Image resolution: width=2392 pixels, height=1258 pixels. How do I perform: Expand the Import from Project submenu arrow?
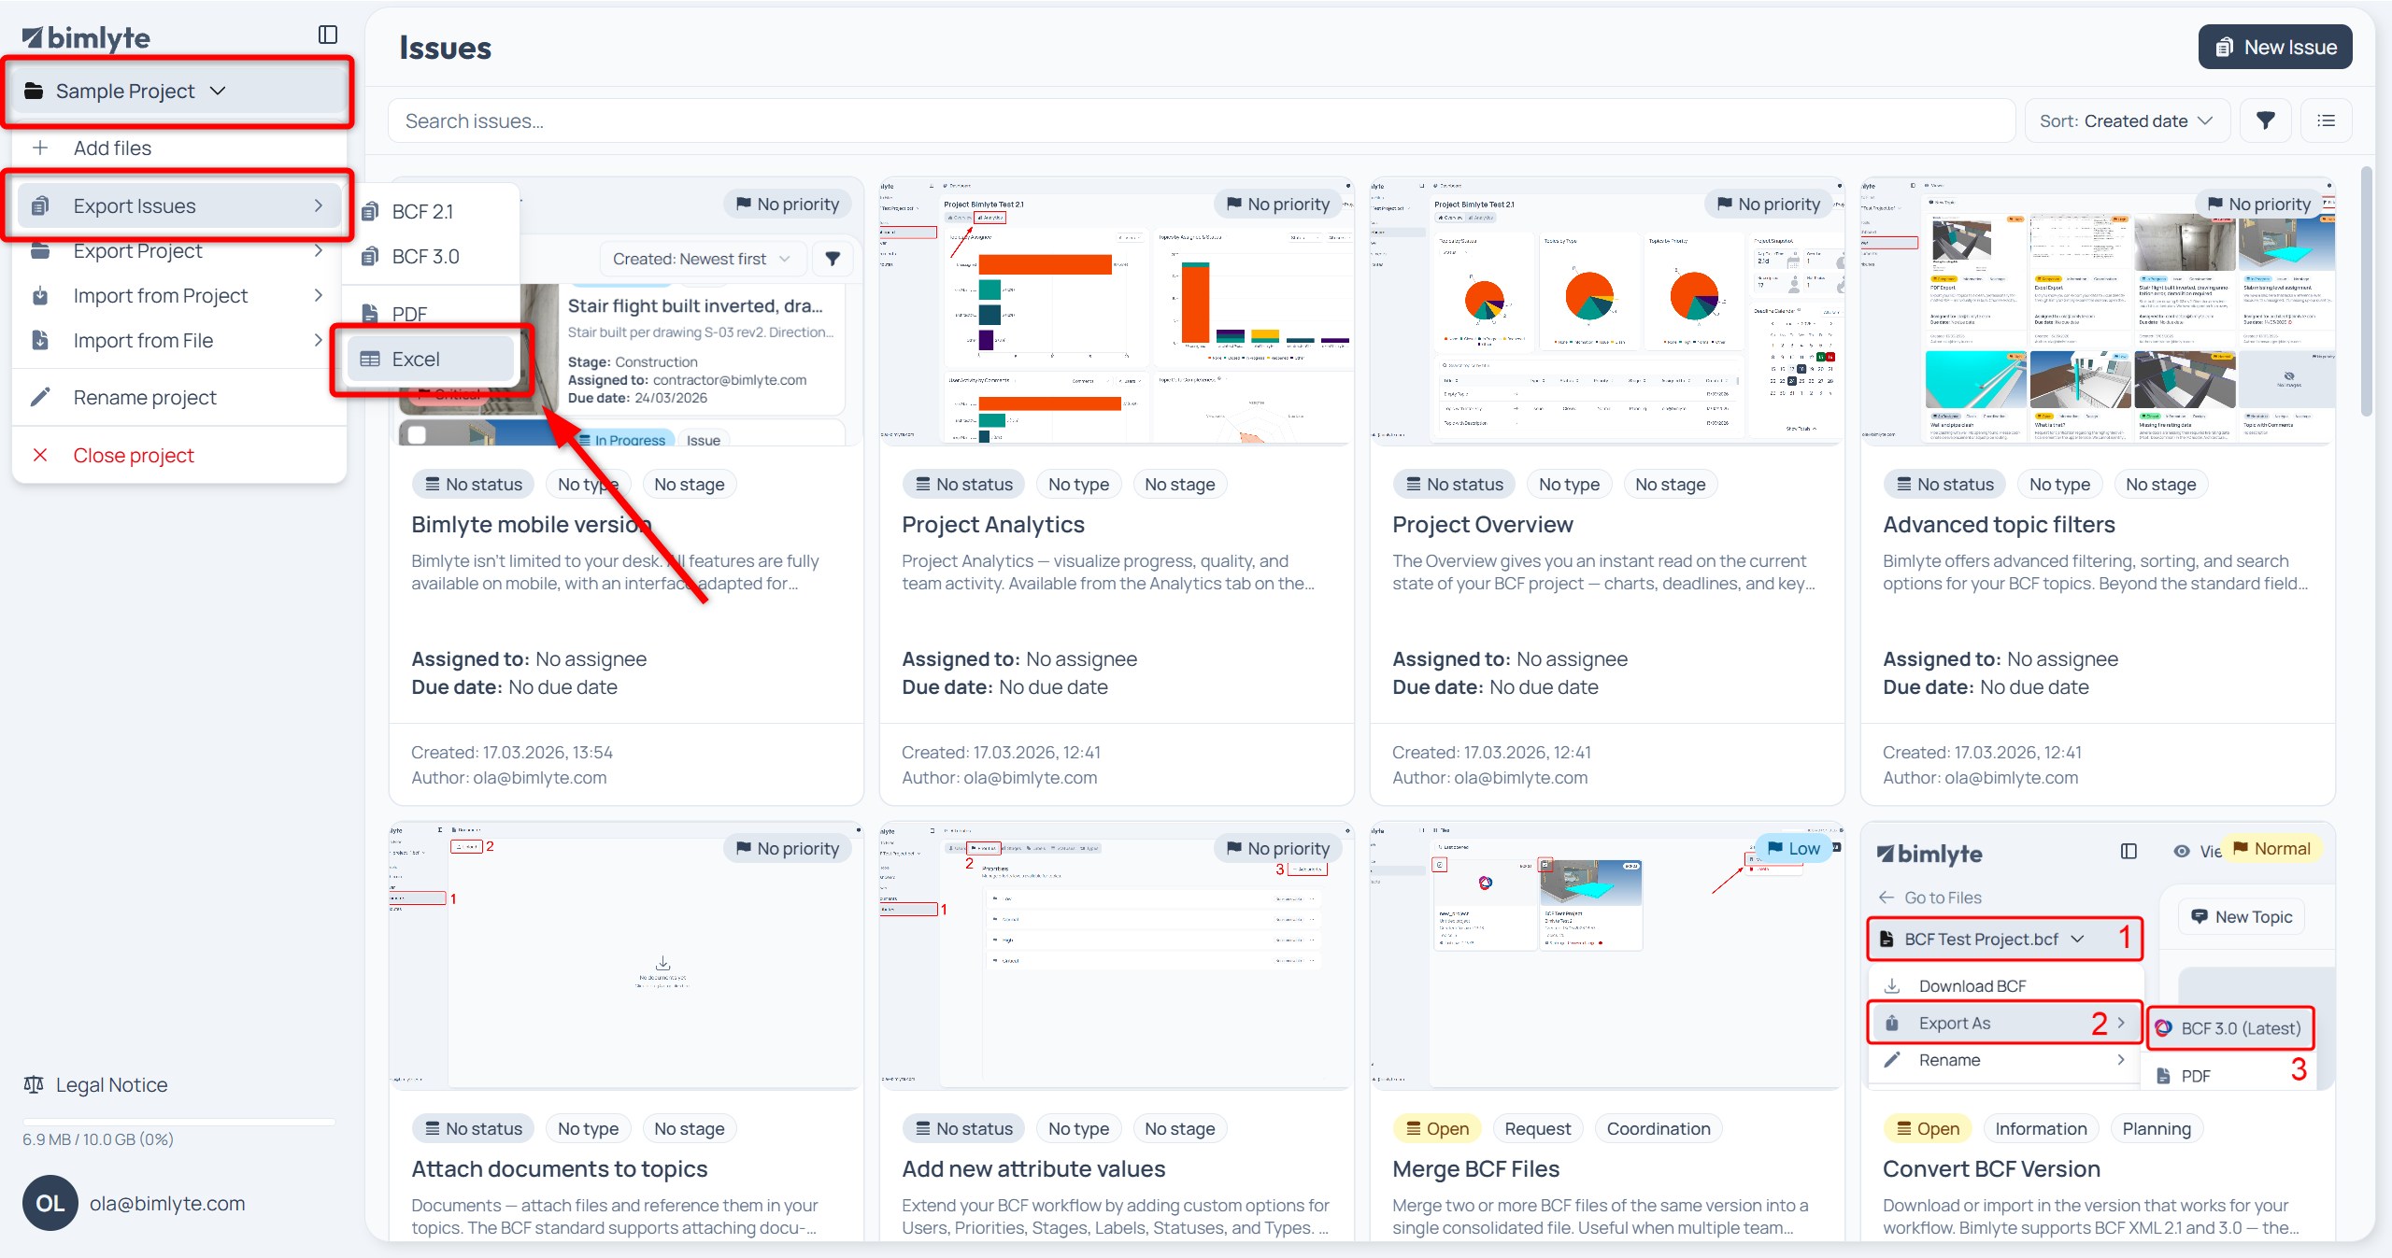(319, 295)
